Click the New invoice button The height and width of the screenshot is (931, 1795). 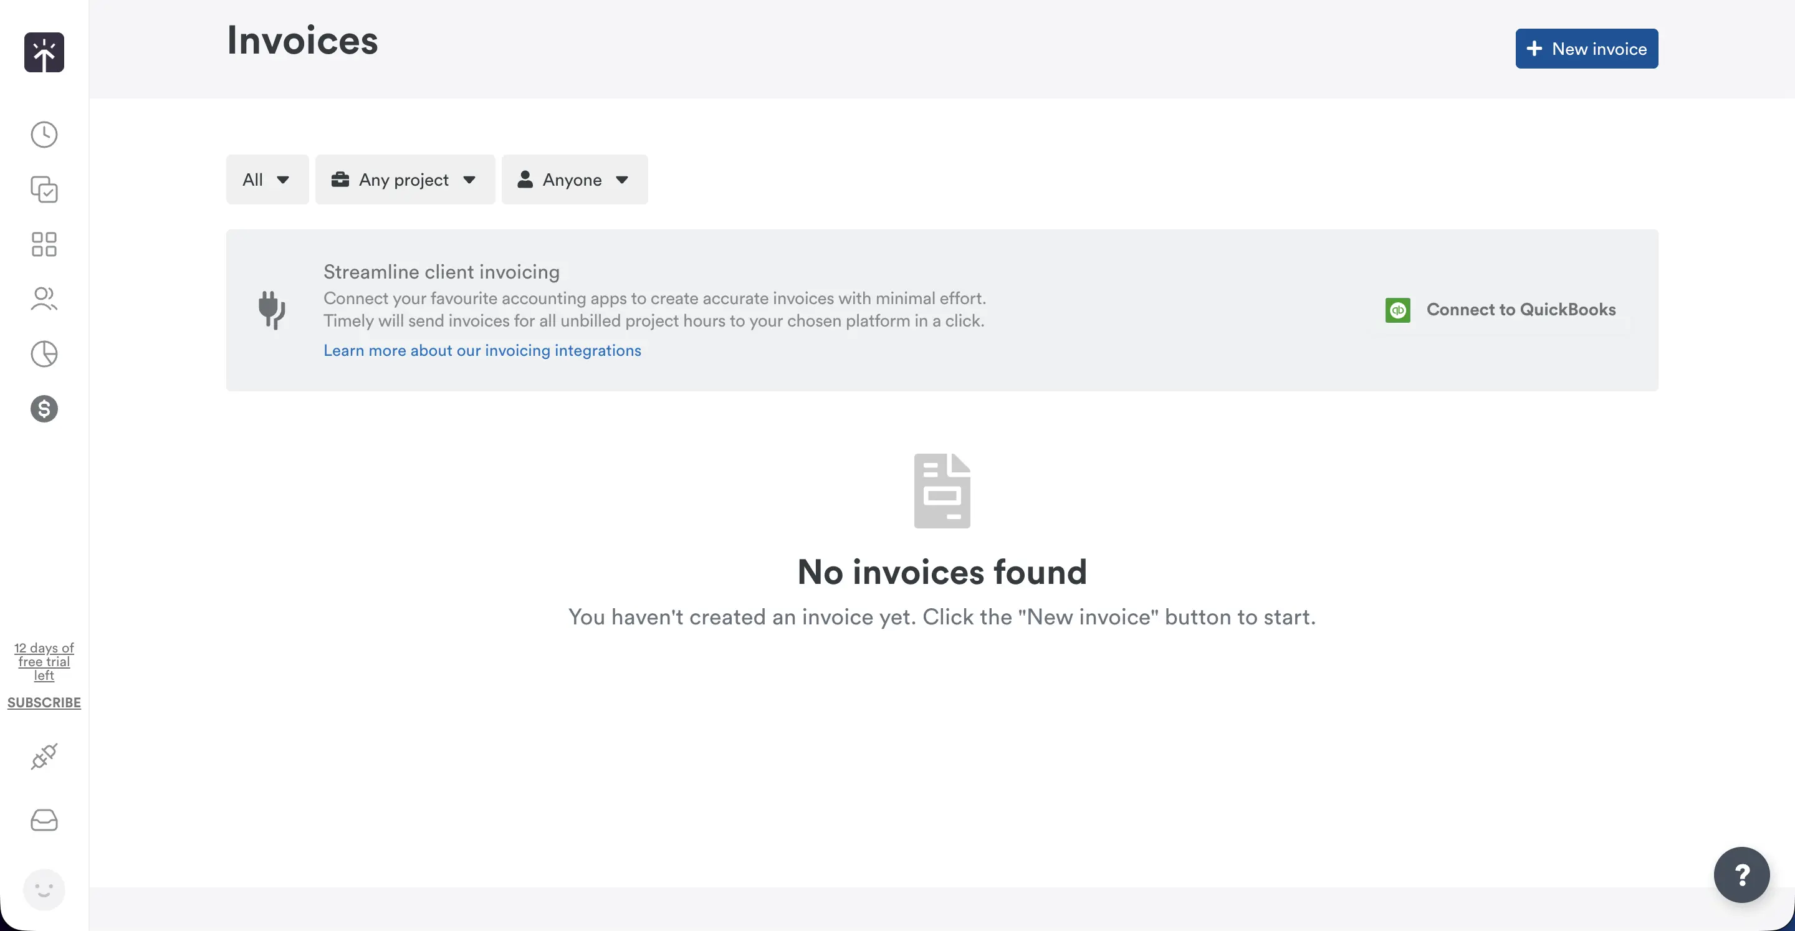click(1587, 48)
